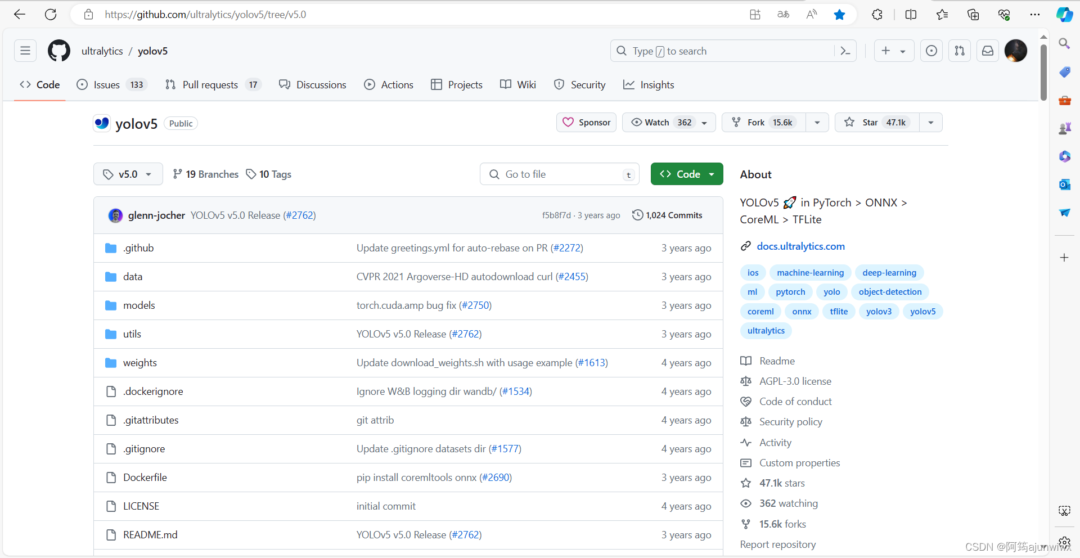Reload the page with refresh icon

click(51, 15)
